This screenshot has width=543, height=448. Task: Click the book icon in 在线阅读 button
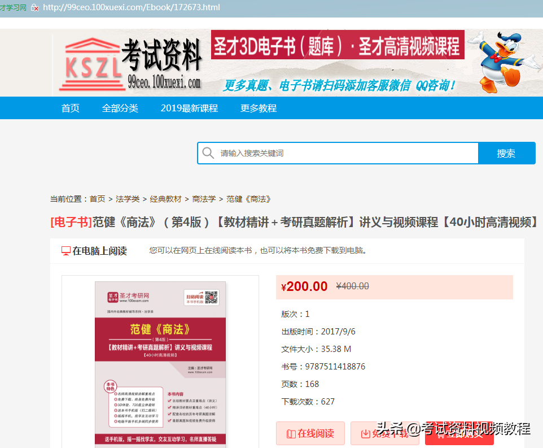[x=291, y=433]
